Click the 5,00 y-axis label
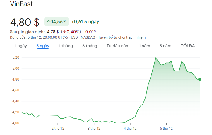Image resolution: width=212 pixels, height=135 pixels. 16,69
